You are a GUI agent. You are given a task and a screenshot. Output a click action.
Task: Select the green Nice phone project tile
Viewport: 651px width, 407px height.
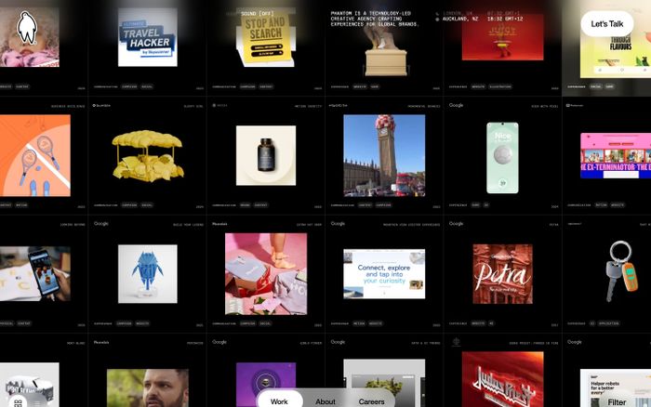tap(502, 155)
